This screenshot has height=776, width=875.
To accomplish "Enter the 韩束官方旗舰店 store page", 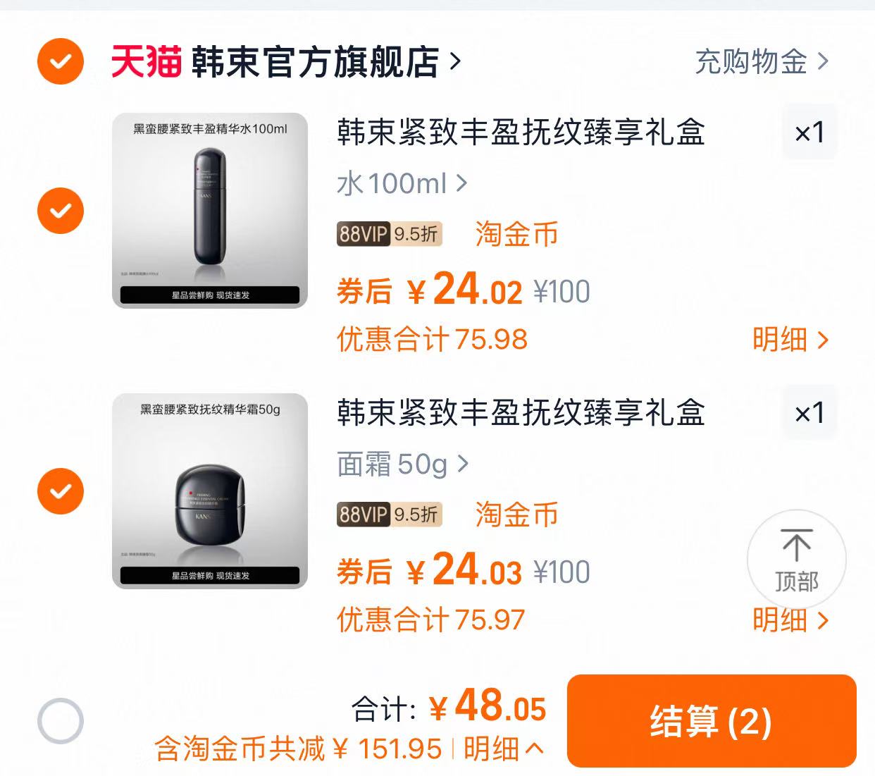I will pyautogui.click(x=317, y=61).
